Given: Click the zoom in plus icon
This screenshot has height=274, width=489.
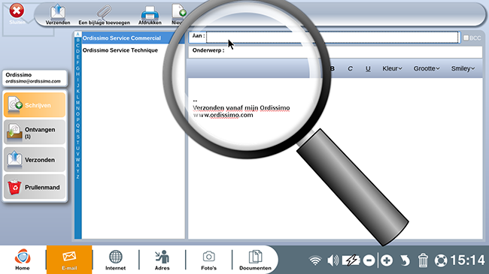Looking at the screenshot, I should coord(387,260).
